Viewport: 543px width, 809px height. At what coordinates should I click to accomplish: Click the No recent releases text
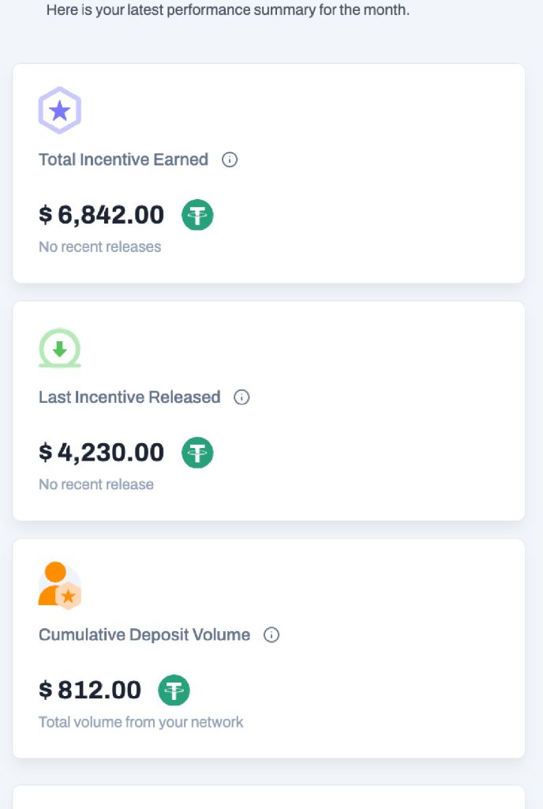coord(100,246)
